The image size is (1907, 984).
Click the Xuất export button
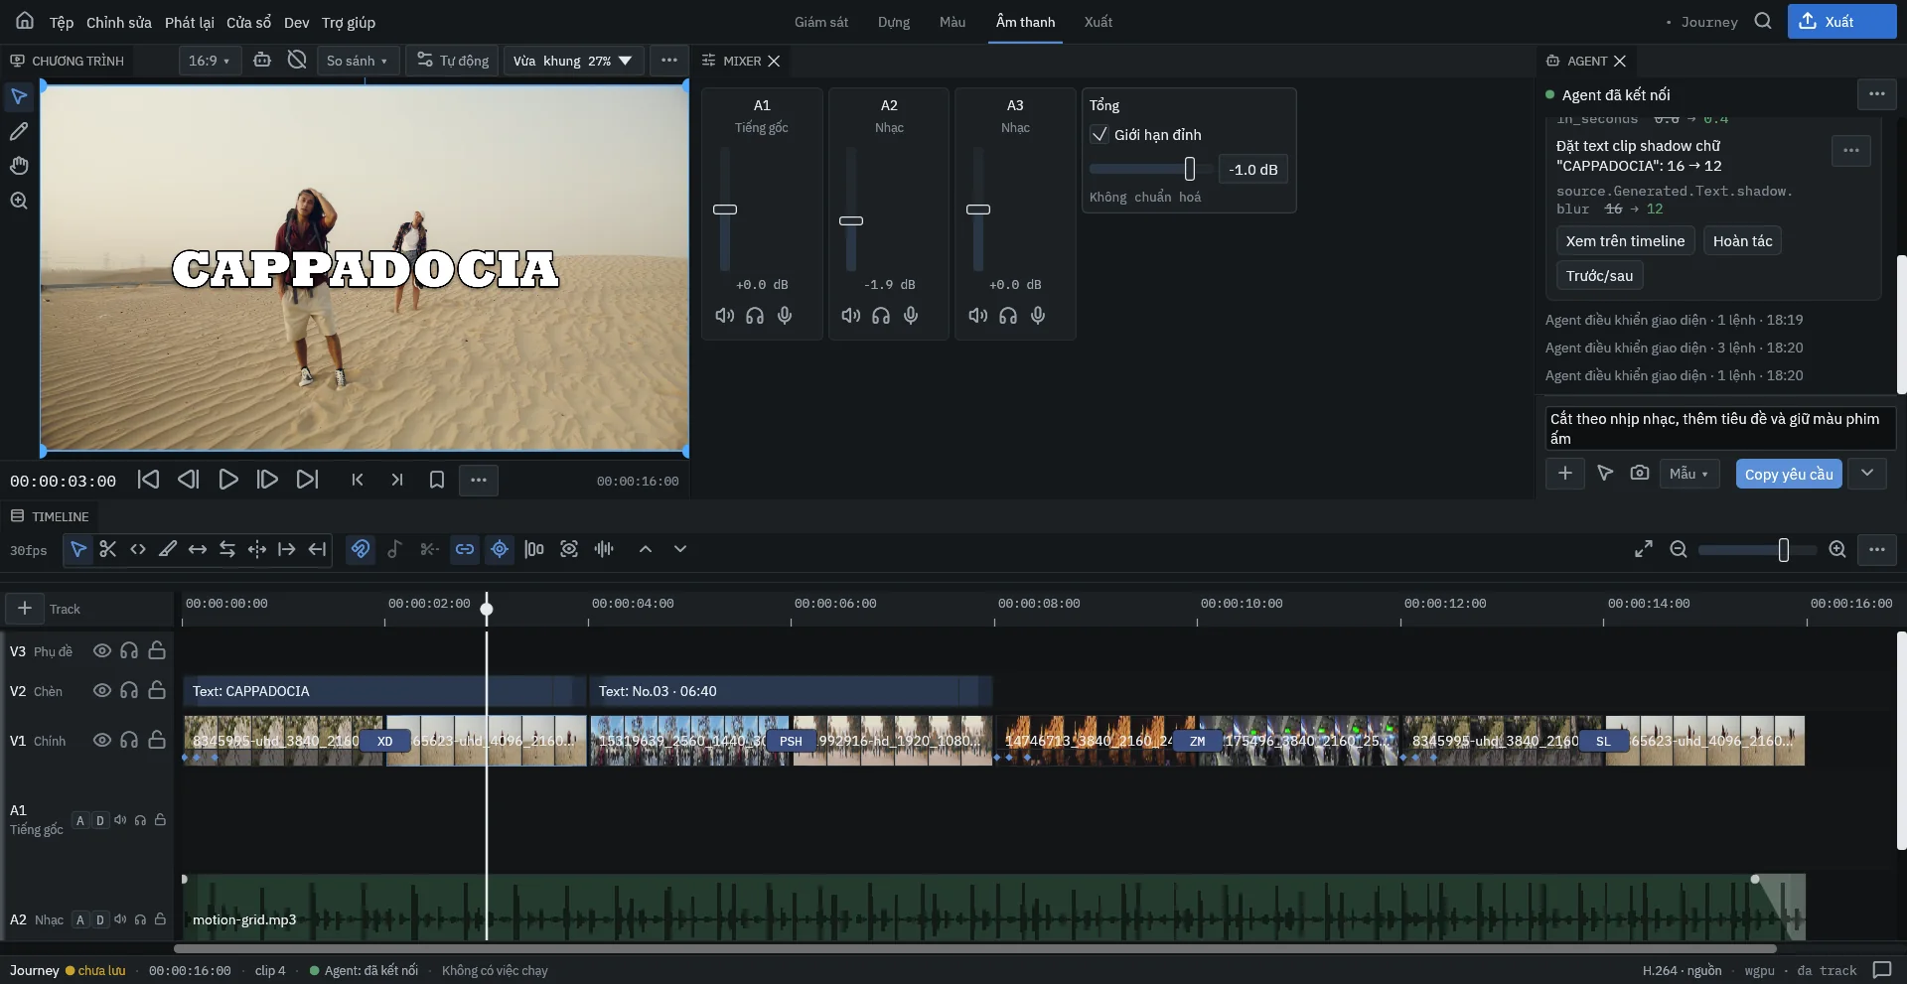(1841, 21)
